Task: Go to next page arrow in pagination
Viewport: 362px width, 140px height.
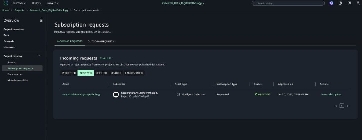Action: point(348,106)
